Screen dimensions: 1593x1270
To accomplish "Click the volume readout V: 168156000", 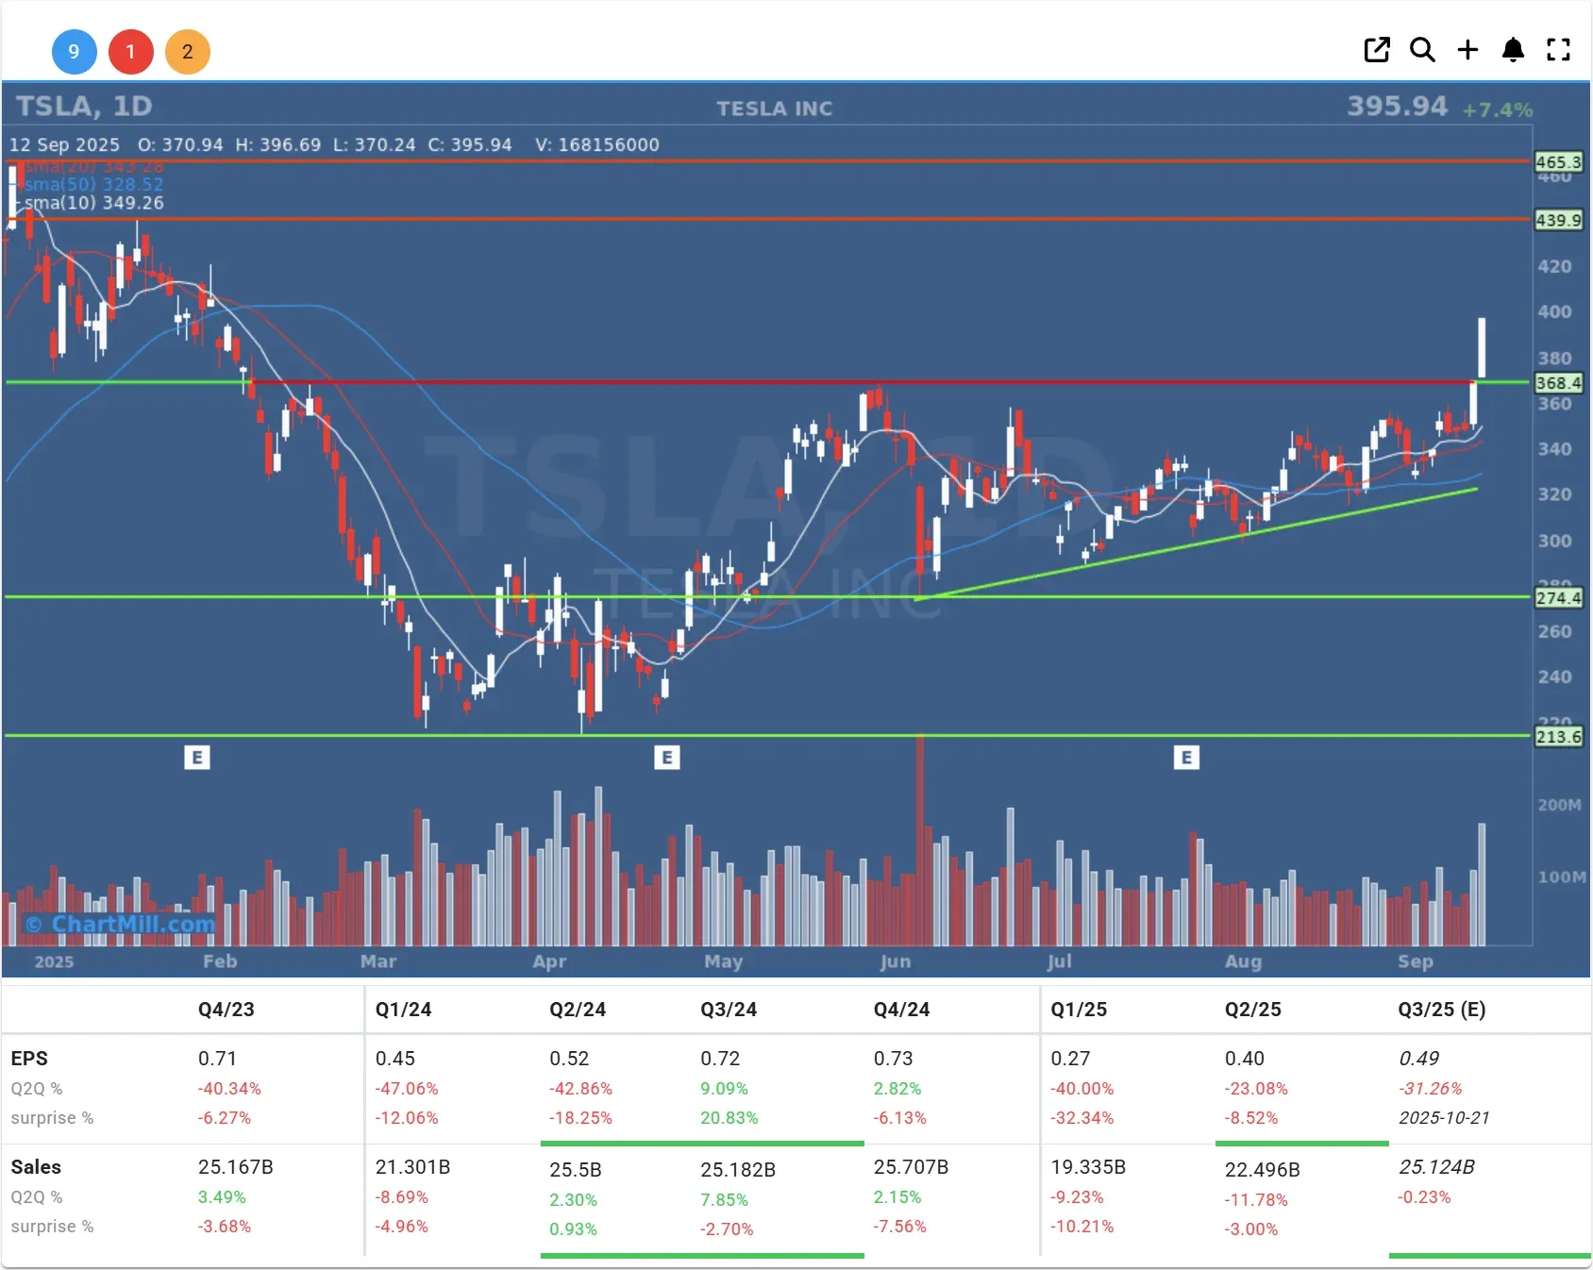I will click(x=597, y=145).
